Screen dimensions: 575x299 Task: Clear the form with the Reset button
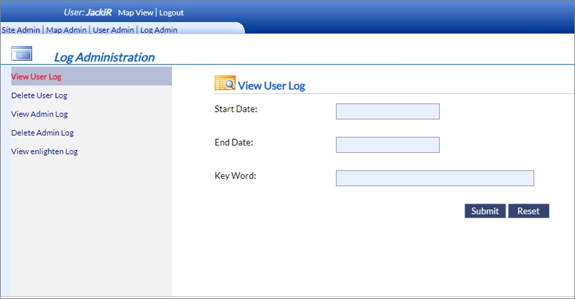pyautogui.click(x=528, y=211)
